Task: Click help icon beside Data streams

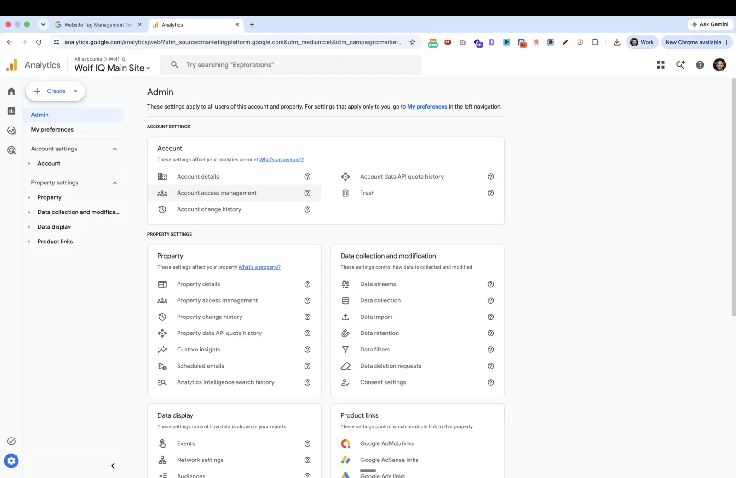Action: point(490,284)
